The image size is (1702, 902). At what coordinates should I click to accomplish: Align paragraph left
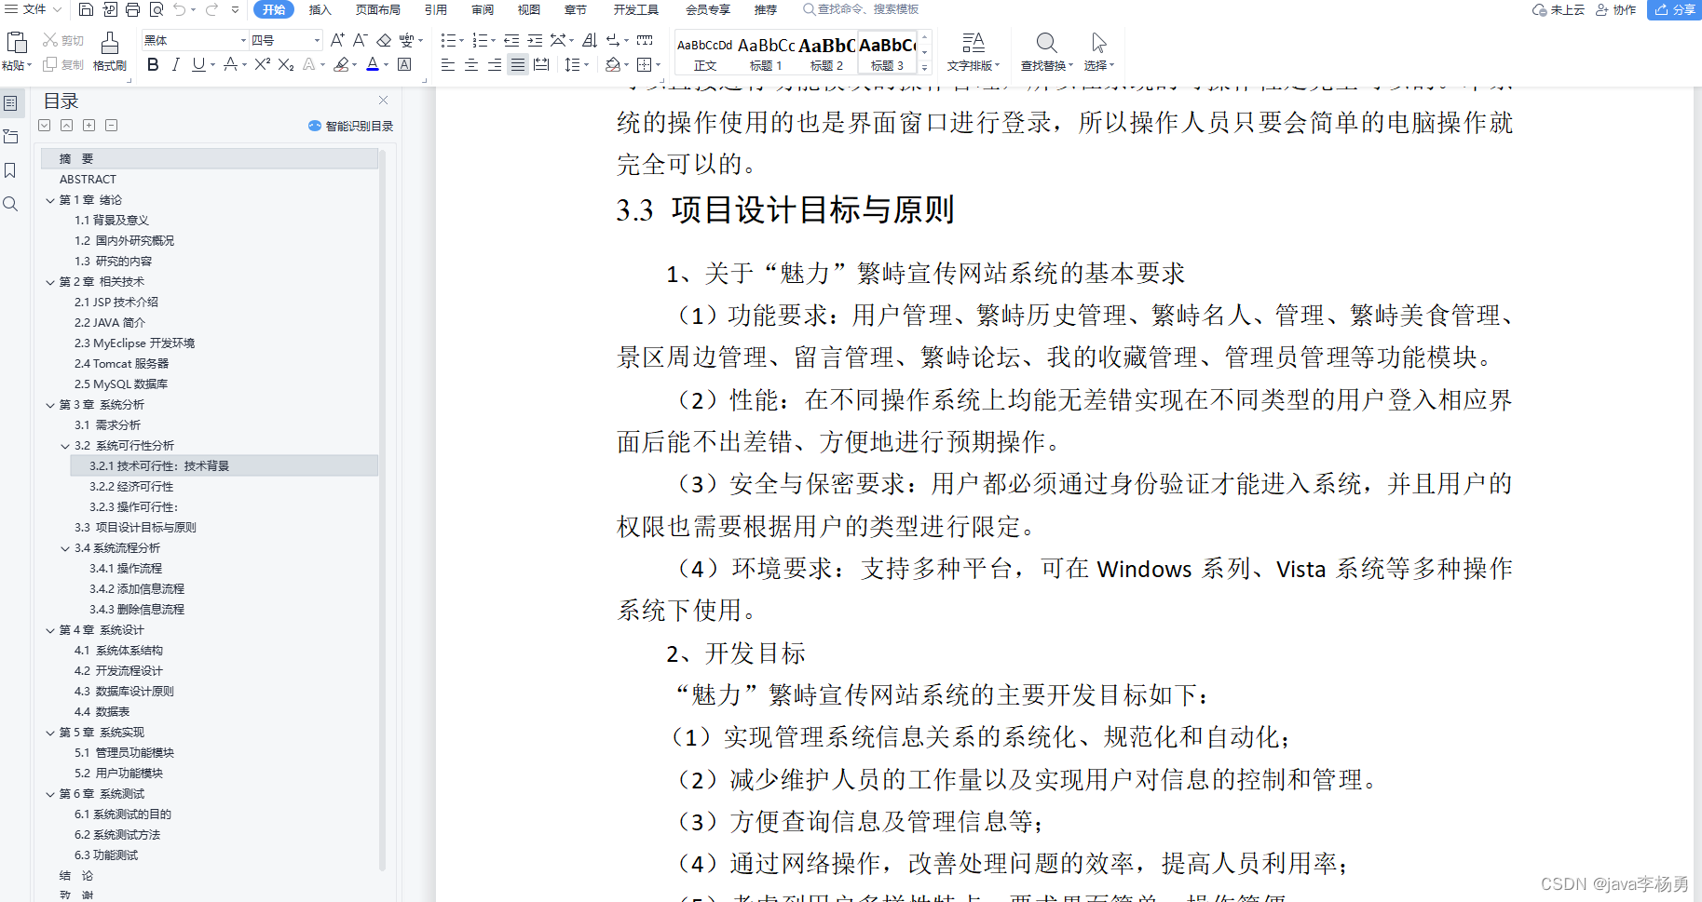point(448,64)
